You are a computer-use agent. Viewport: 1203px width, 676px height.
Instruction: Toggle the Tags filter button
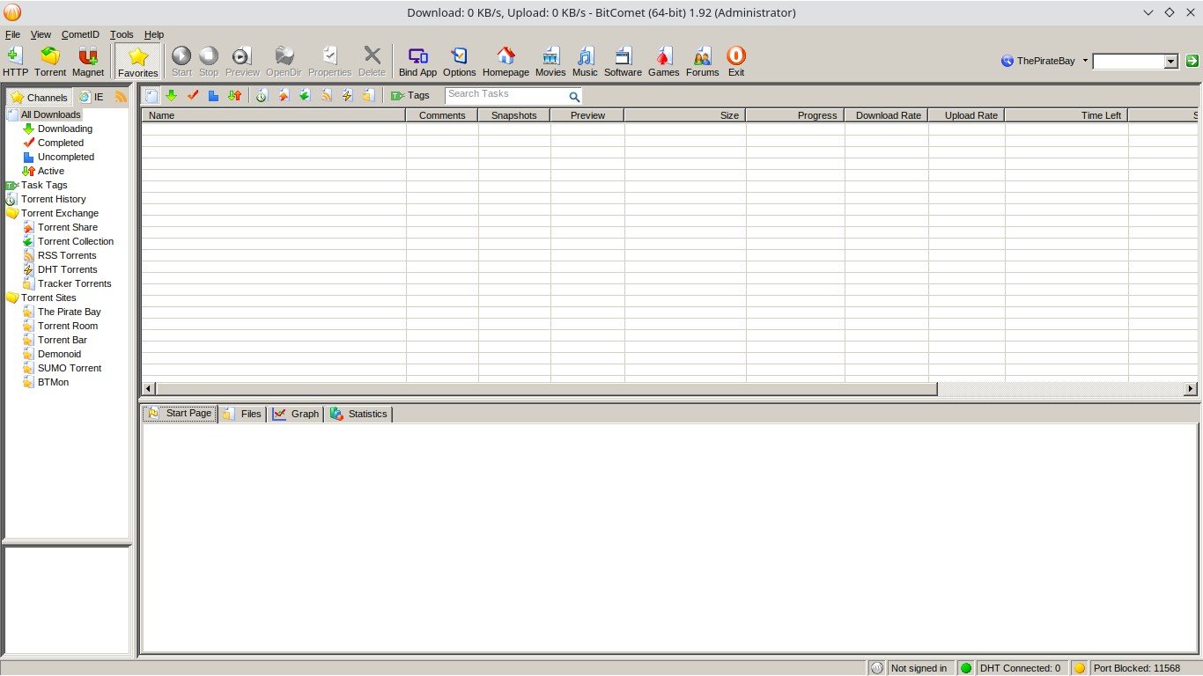click(411, 95)
